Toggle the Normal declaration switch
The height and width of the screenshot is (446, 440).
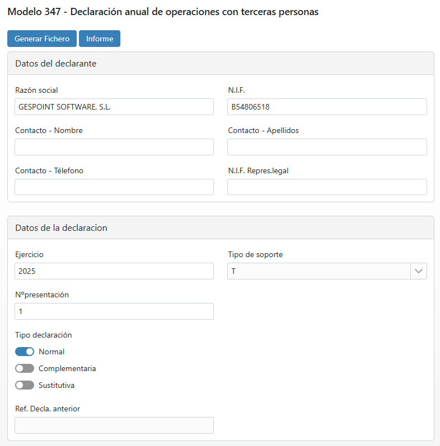25,352
